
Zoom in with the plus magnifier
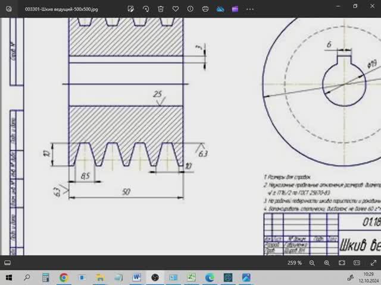[327, 262]
